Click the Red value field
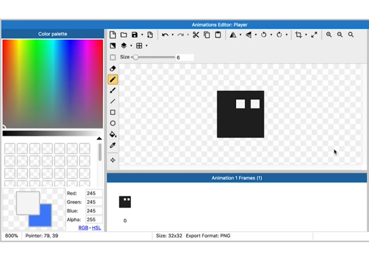 [94, 193]
